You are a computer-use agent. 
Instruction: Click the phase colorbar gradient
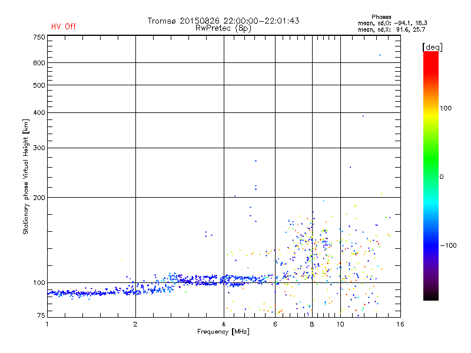[x=431, y=175]
